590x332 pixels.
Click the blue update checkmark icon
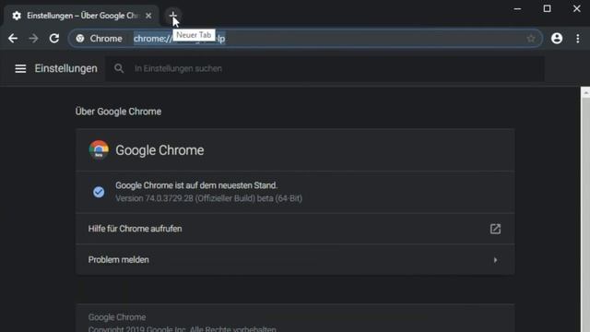click(99, 192)
